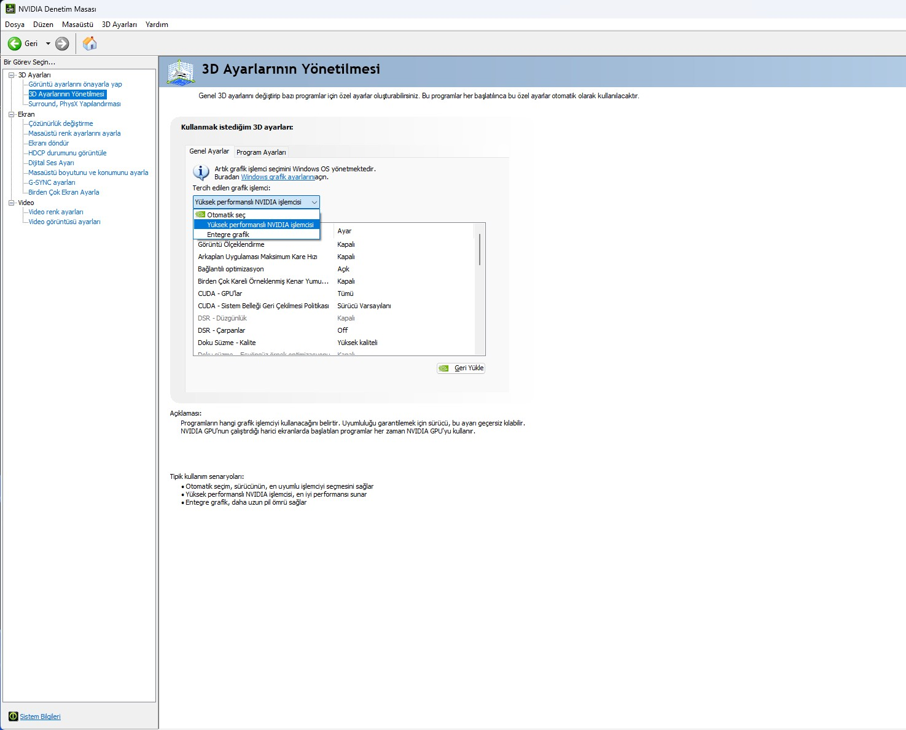
Task: Open the Dosya menu
Action: [15, 25]
